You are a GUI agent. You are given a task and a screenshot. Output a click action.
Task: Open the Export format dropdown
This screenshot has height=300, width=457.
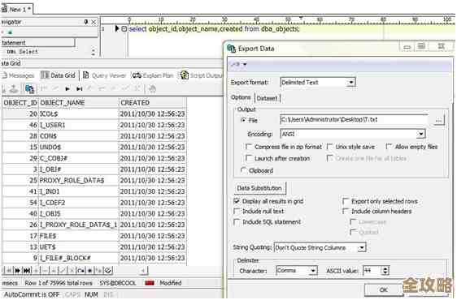click(x=351, y=82)
